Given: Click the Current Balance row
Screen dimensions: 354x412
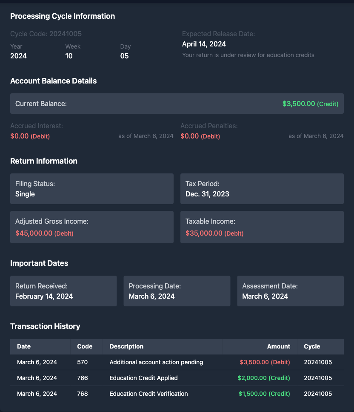Looking at the screenshot, I should (177, 104).
